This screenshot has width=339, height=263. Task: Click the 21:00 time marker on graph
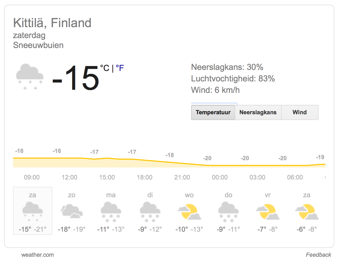coord(182,177)
